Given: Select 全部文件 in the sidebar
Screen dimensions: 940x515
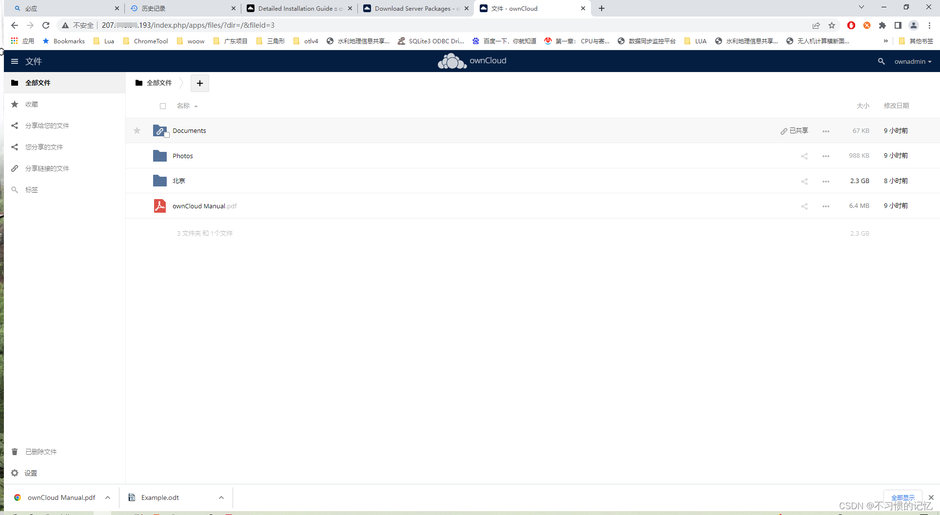Looking at the screenshot, I should click(64, 83).
